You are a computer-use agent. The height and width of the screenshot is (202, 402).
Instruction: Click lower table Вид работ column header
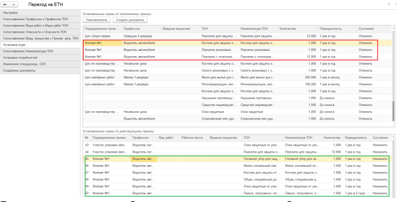[x=168, y=138]
